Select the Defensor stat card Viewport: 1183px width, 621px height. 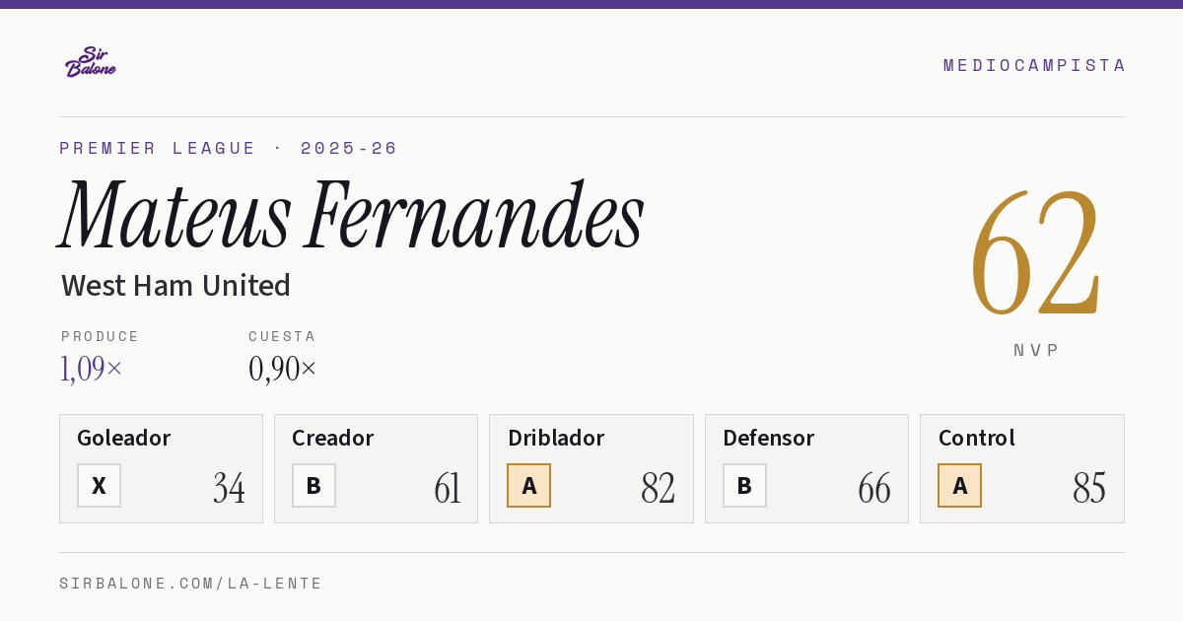pos(806,468)
